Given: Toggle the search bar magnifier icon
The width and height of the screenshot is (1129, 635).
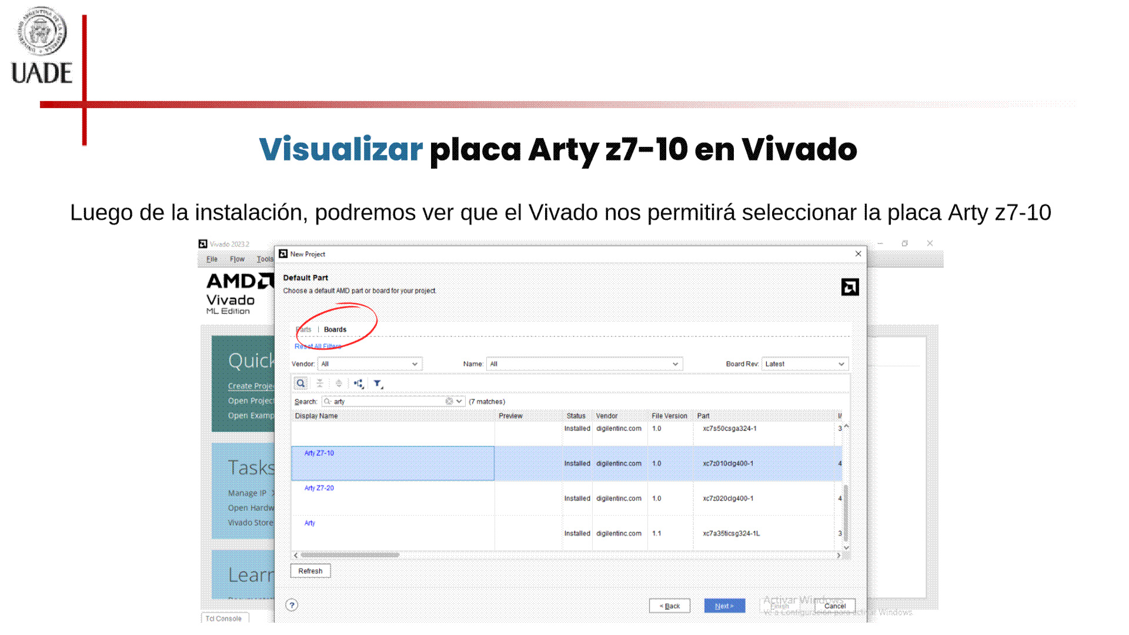Looking at the screenshot, I should [300, 383].
